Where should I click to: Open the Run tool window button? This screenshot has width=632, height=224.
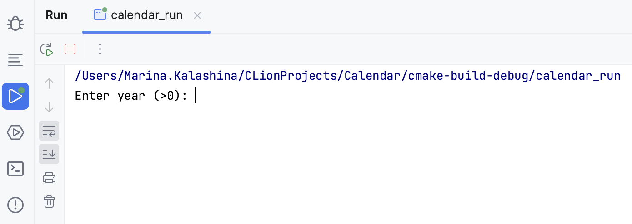(15, 96)
